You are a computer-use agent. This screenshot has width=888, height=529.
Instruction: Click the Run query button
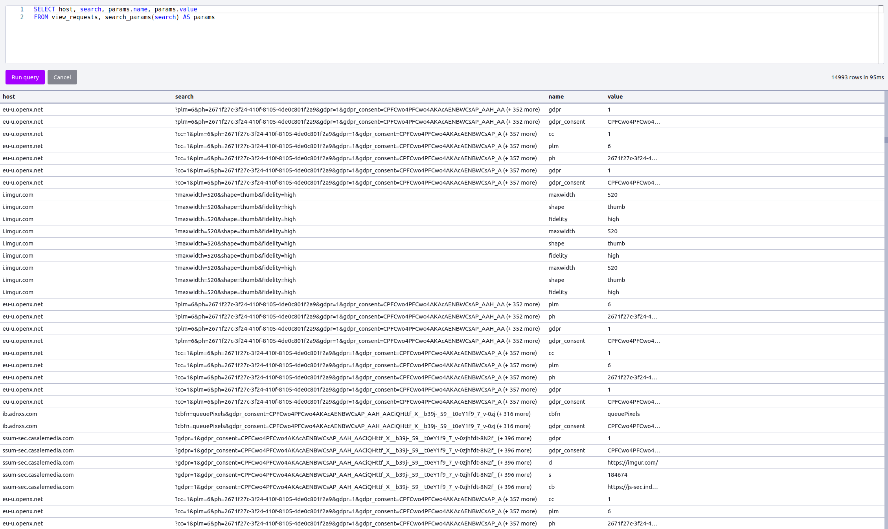25,77
